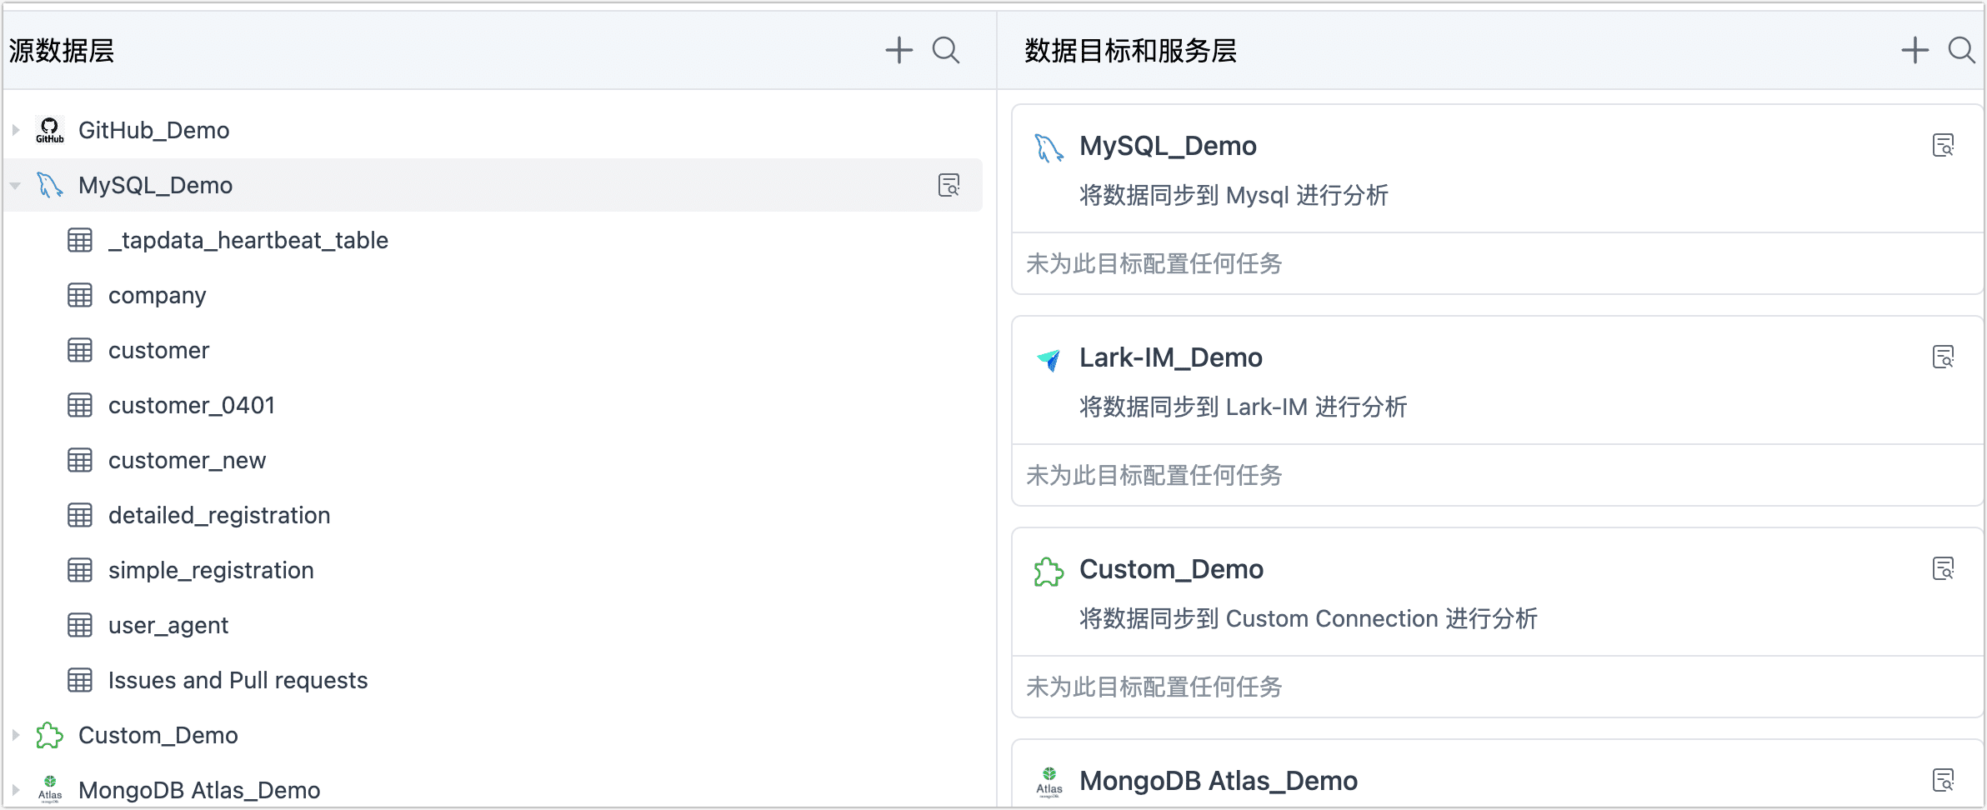Open search in data target and service layer
This screenshot has height=810, width=1987.
(1960, 50)
